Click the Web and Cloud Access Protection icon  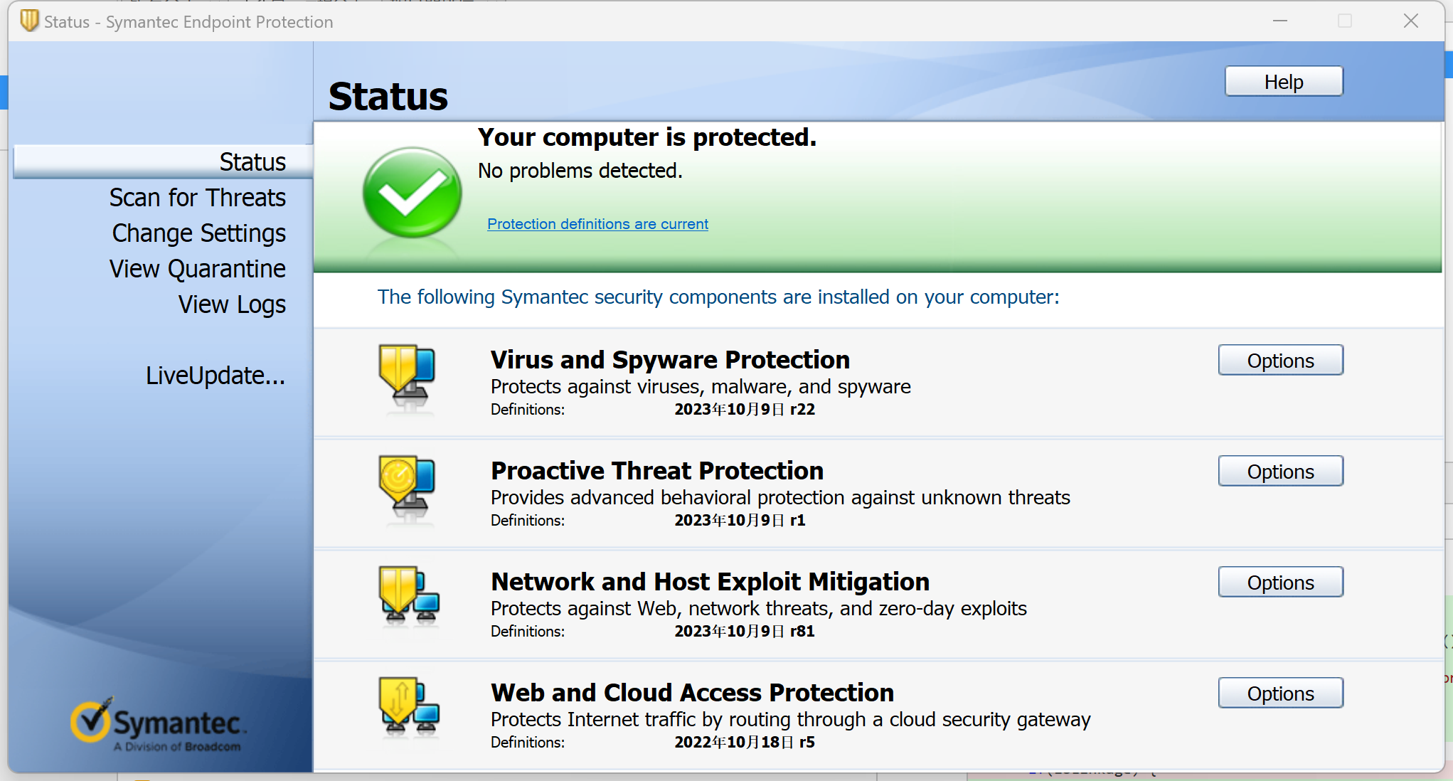(409, 708)
